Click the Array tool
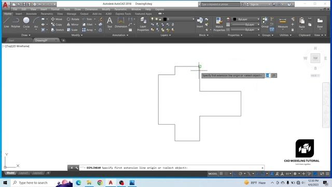This screenshot has height=187, width=332. click(88, 30)
